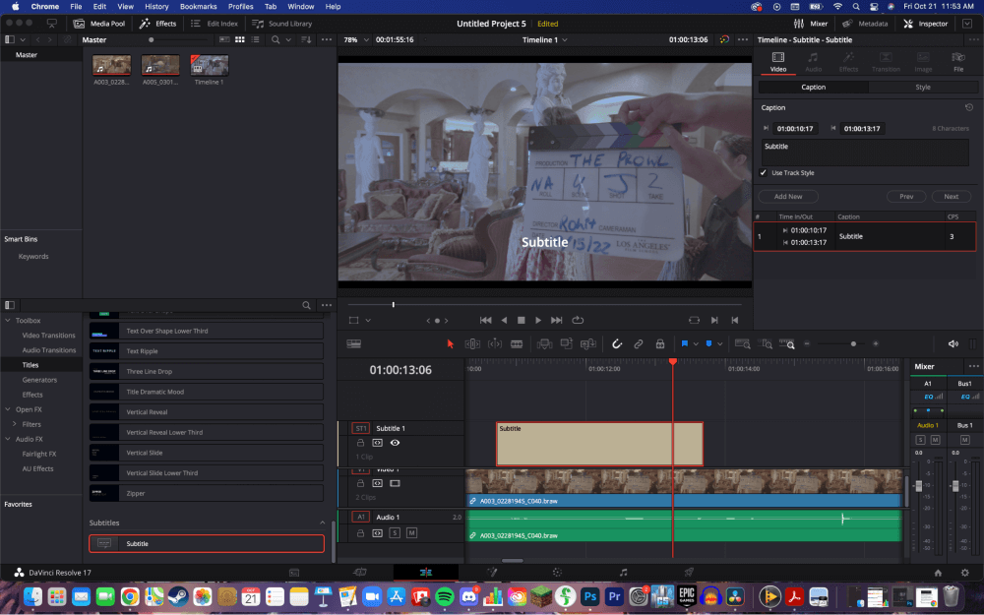
Task: Toggle the Inspector panel button
Action: click(x=926, y=24)
